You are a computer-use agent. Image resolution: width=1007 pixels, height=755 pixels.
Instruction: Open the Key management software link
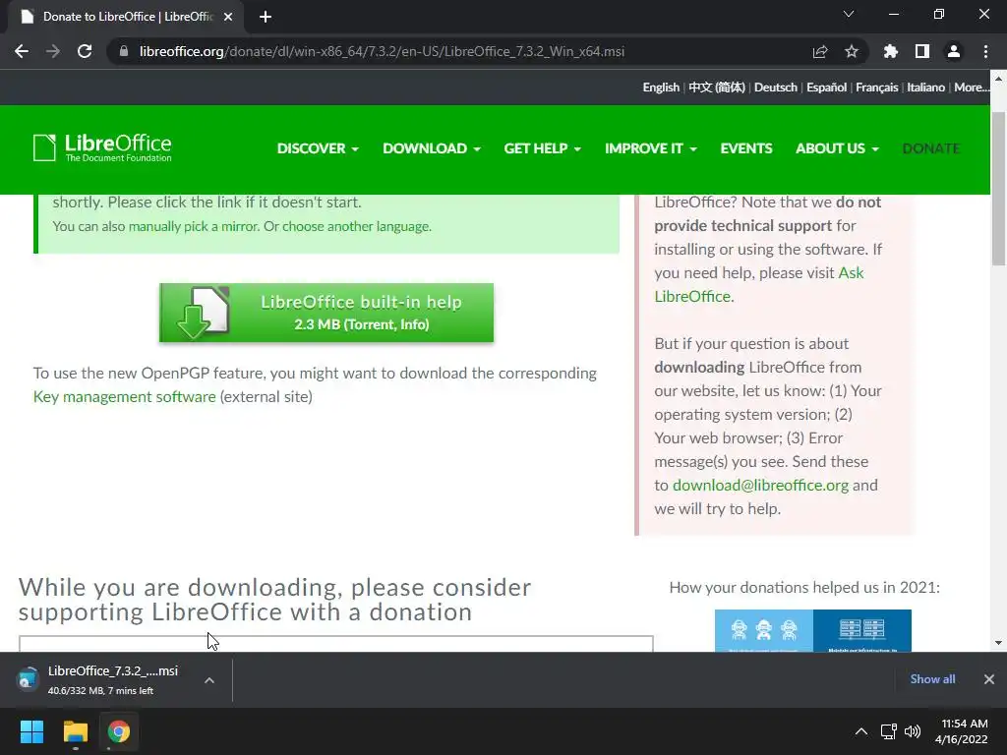(124, 397)
